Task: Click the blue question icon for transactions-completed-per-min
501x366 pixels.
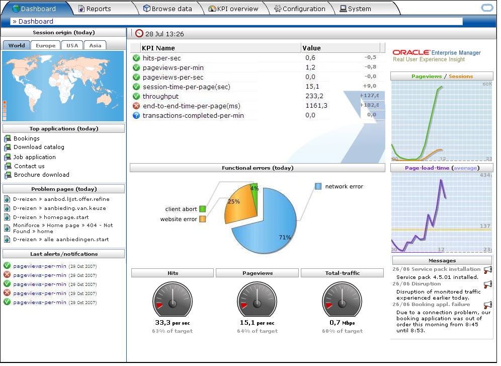Action: tap(136, 115)
